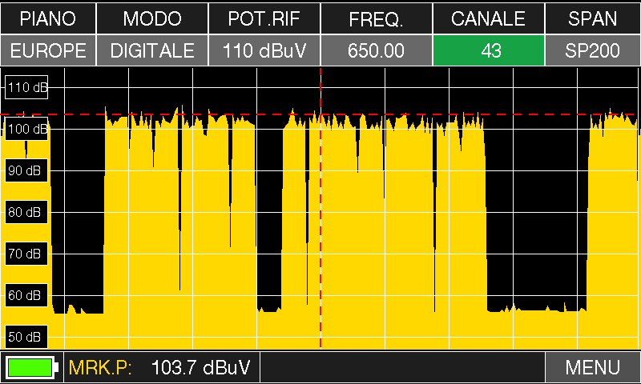Open the MENU button
The height and width of the screenshot is (384, 641).
593,367
